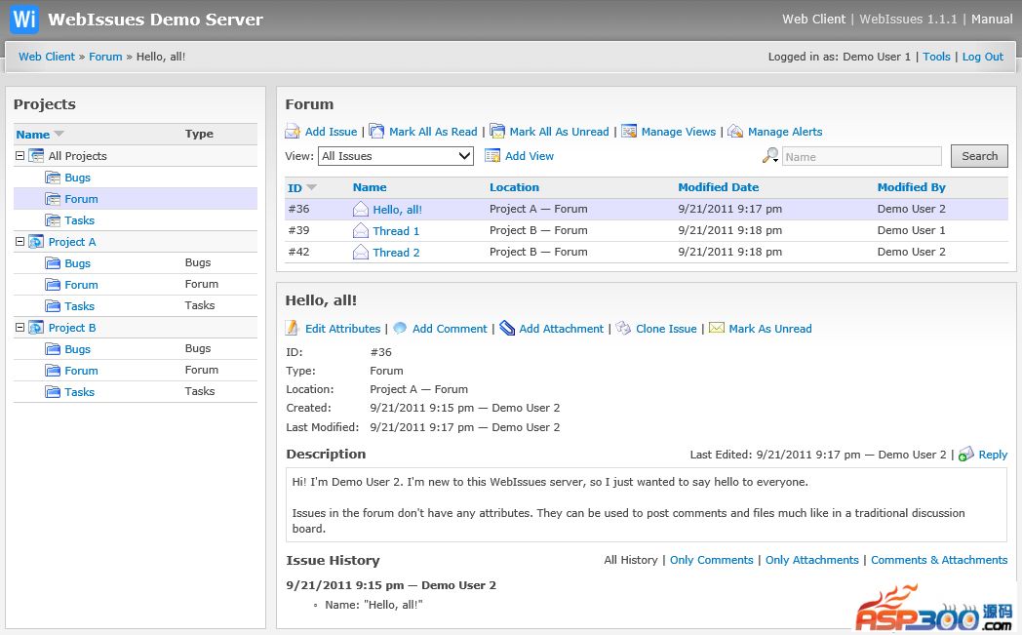Click the Log Out link
1022x635 pixels.
tap(982, 57)
